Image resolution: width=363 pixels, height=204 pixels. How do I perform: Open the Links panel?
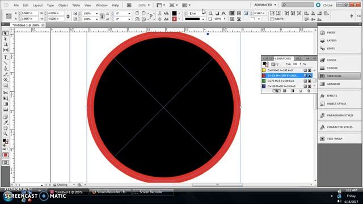tap(339, 49)
